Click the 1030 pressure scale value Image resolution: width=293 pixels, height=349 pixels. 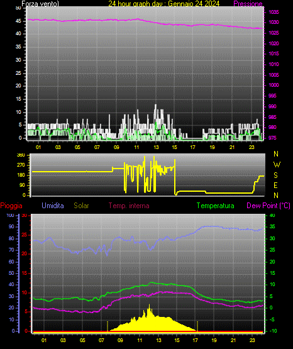click(x=274, y=22)
